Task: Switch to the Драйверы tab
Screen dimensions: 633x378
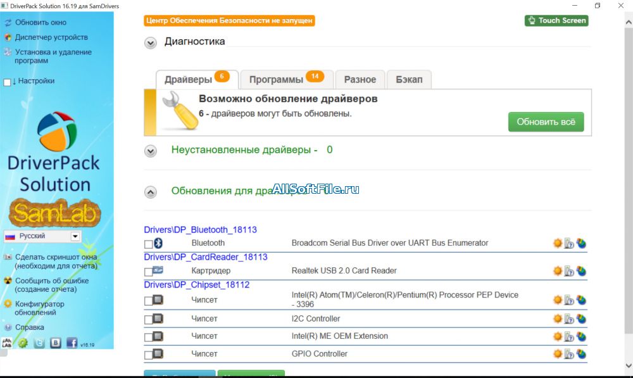Action: click(197, 79)
